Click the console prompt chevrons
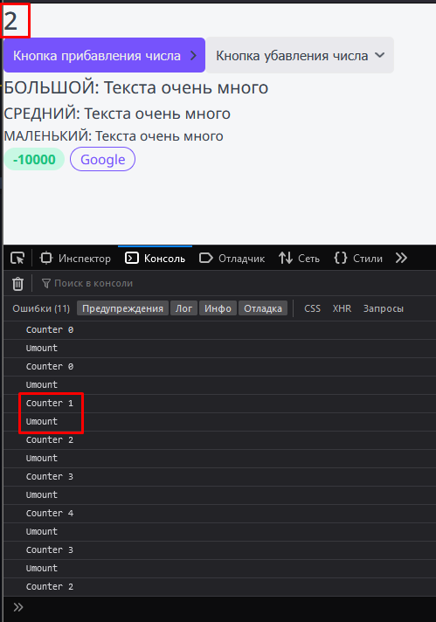 coord(18,607)
